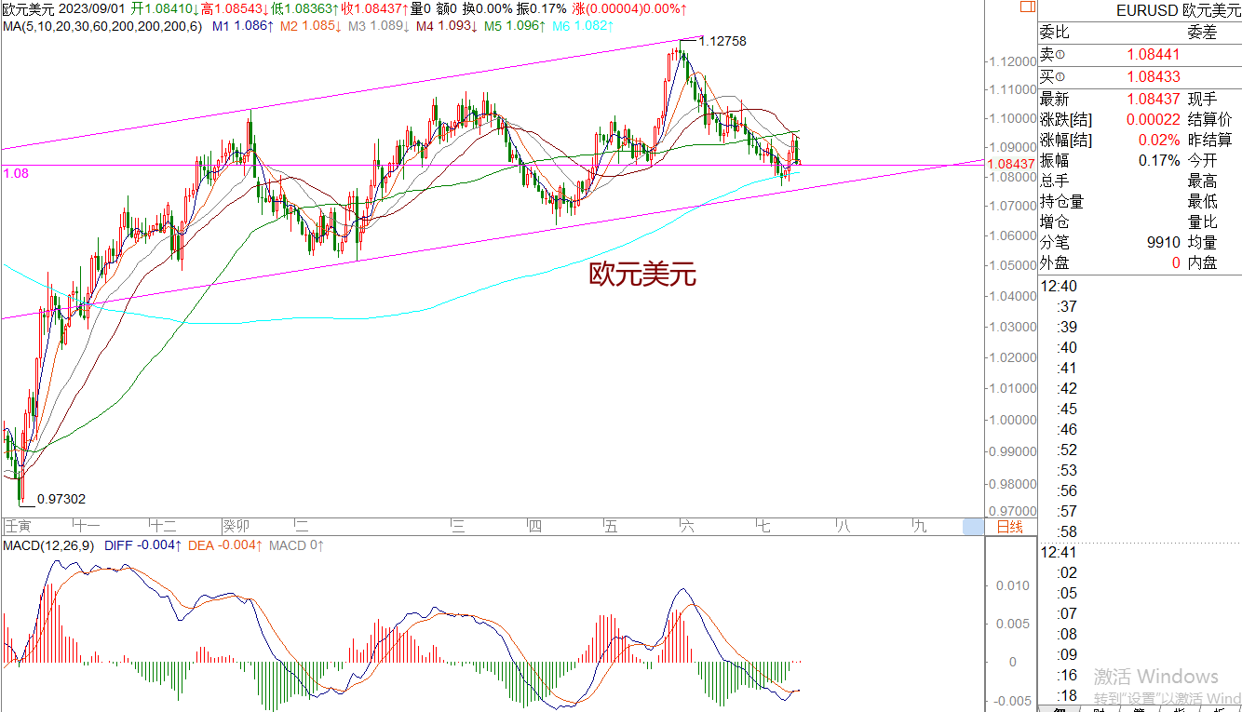Screen dimensions: 1242x712
Task: Click the 买① bid price 1.08433
Action: (1154, 77)
